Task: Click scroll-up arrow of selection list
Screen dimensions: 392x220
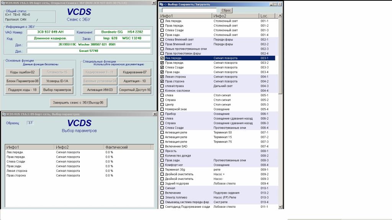Action: (280, 15)
